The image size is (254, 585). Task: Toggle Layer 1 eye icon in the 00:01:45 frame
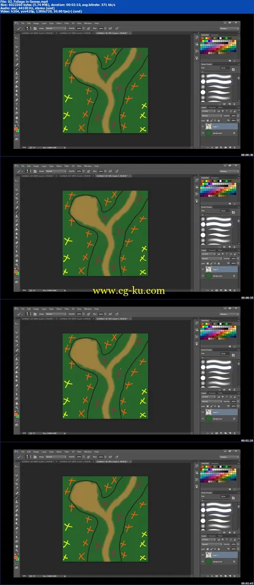coord(202,555)
